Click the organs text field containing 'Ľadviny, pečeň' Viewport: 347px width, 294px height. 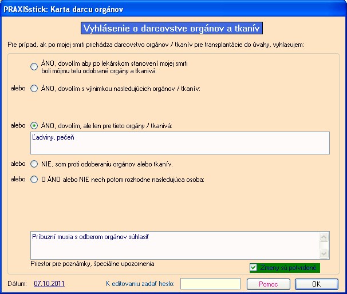[x=180, y=143]
